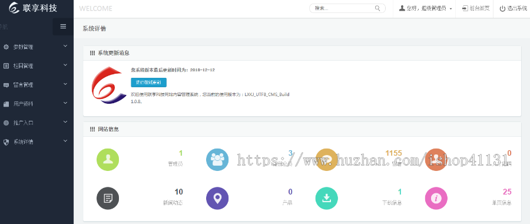Click the 网站信息 panel heading
The height and width of the screenshot is (224, 530).
pos(108,129)
